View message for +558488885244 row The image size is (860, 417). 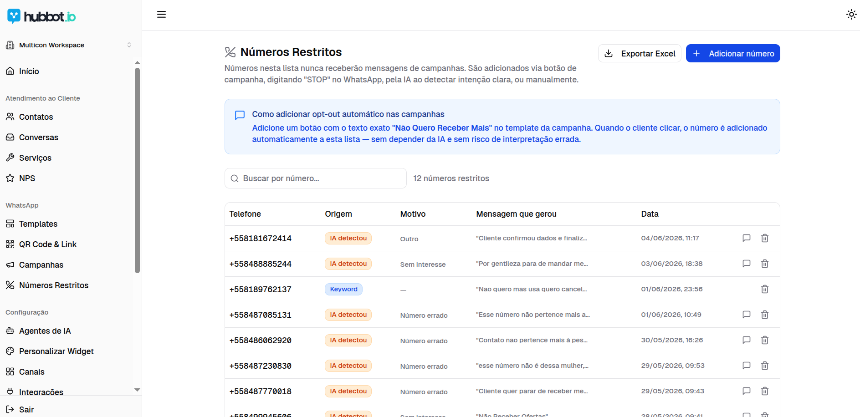(x=747, y=264)
